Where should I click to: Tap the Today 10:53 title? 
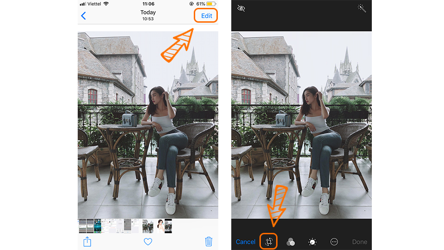(x=148, y=15)
